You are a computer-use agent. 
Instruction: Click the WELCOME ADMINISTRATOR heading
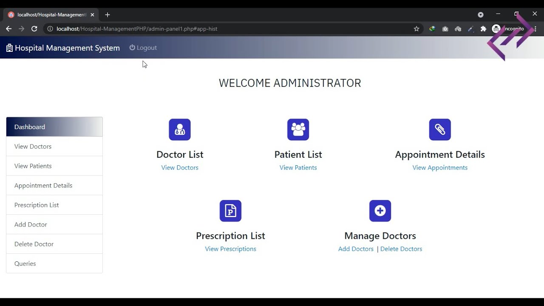pos(290,83)
